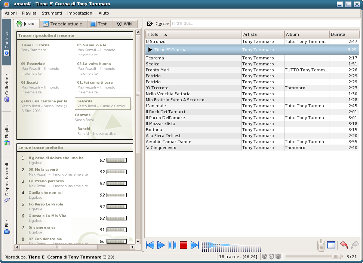Image resolution: width=363 pixels, height=263 pixels.
Task: Collapse Le tue tracce preferite section
Action: pyautogui.click(x=75, y=148)
